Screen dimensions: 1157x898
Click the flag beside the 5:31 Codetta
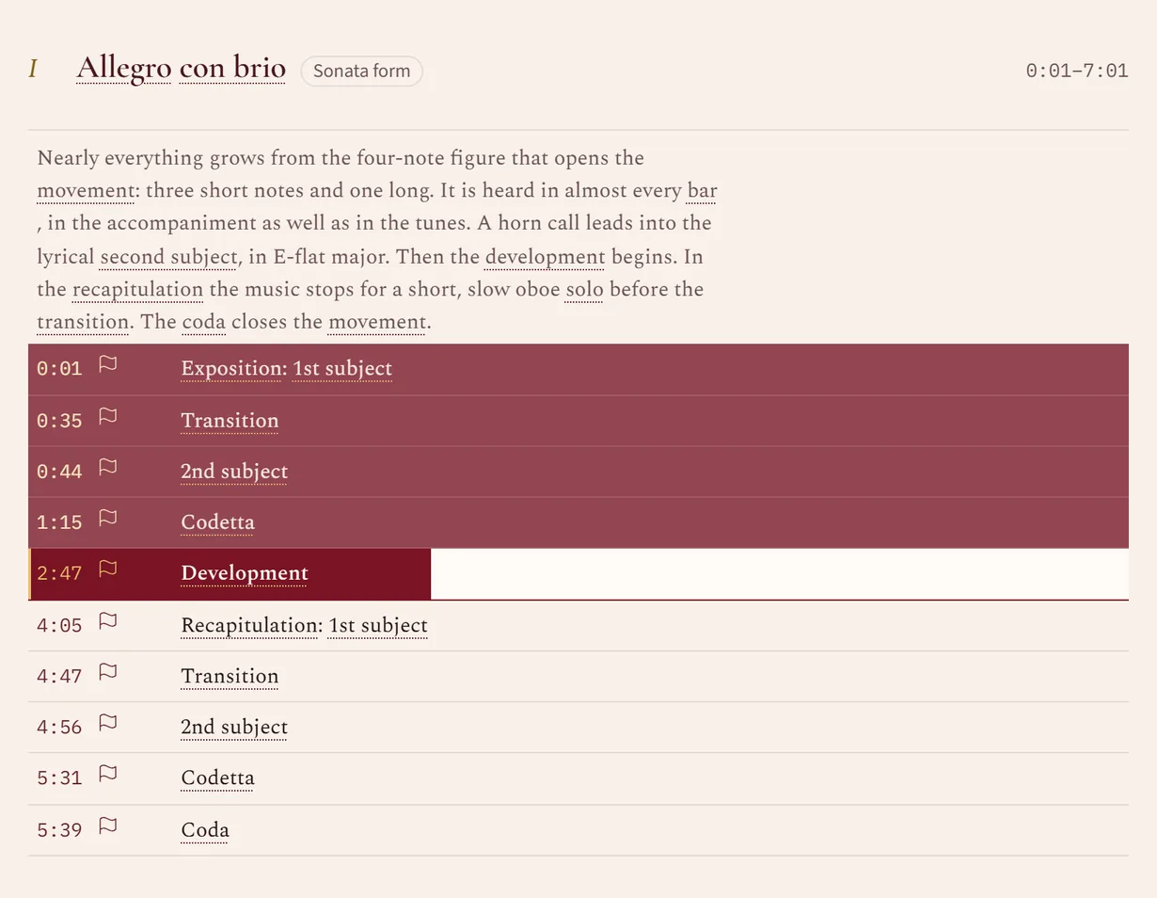(x=108, y=773)
